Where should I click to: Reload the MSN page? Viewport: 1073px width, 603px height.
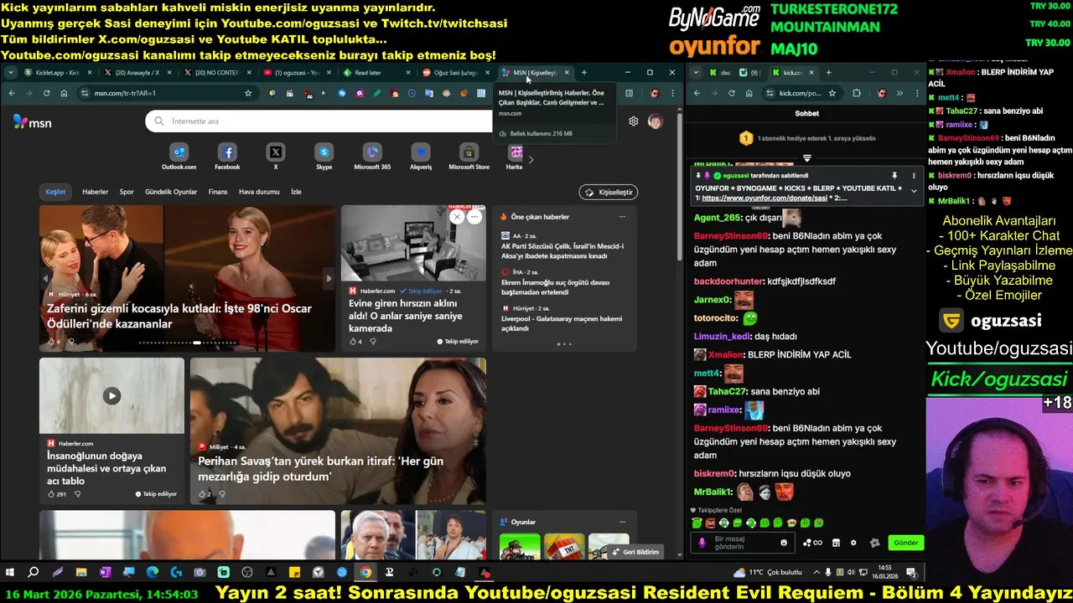[x=46, y=93]
